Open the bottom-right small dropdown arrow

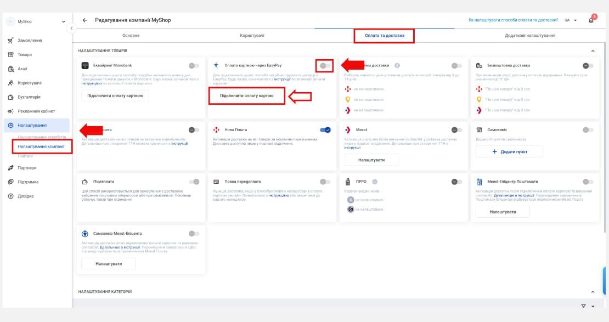tap(593, 307)
